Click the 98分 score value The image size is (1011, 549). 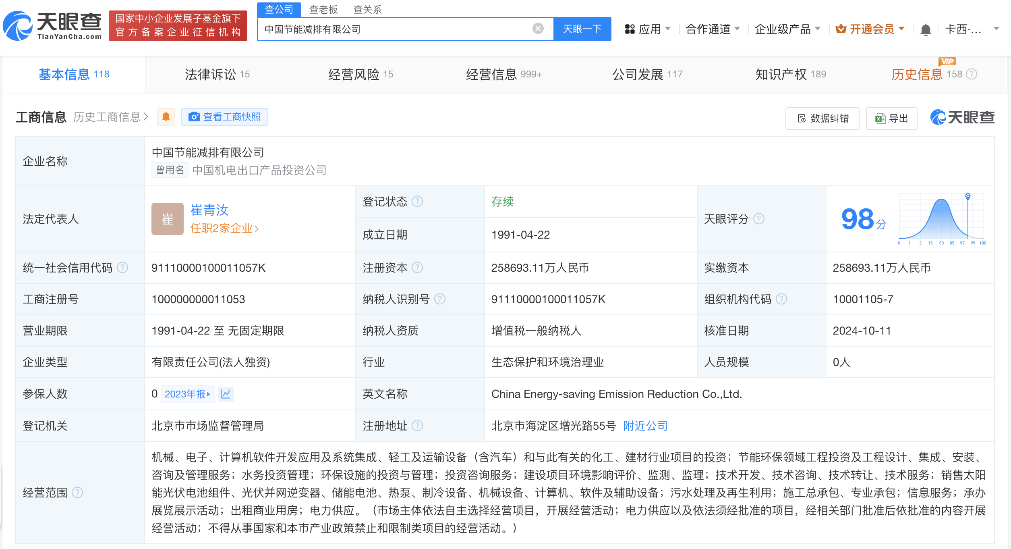coord(864,219)
